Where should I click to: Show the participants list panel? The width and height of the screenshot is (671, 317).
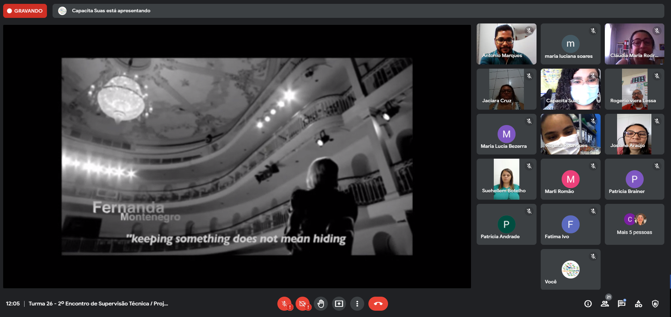click(605, 304)
